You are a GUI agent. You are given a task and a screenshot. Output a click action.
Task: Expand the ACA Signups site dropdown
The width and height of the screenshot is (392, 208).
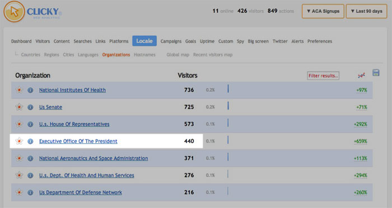(323, 11)
